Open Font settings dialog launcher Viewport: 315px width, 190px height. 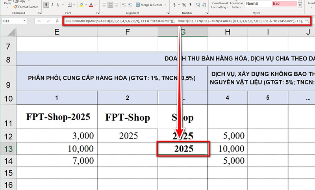(97, 13)
